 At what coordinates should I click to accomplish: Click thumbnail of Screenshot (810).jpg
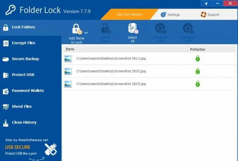[x=68, y=71]
